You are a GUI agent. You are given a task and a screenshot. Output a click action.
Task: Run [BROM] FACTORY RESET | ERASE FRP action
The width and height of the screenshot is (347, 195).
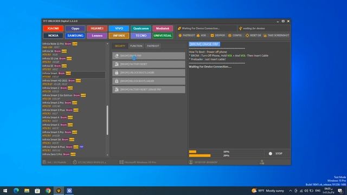(x=149, y=89)
